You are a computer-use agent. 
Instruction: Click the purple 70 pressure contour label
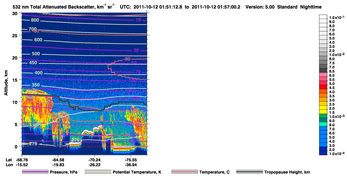coord(138,72)
